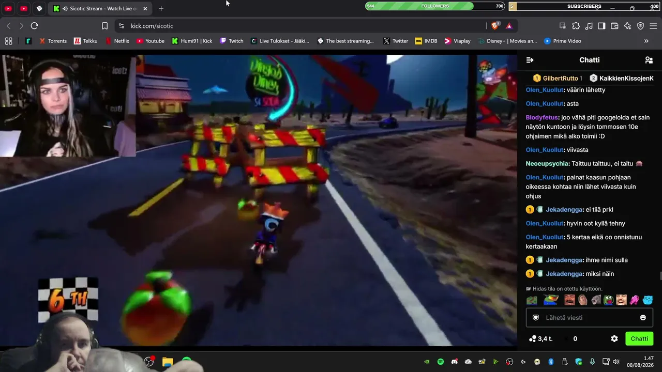Screen dimensions: 662x372
Task: Open the Live Tulokset bookmark
Action: [280, 41]
